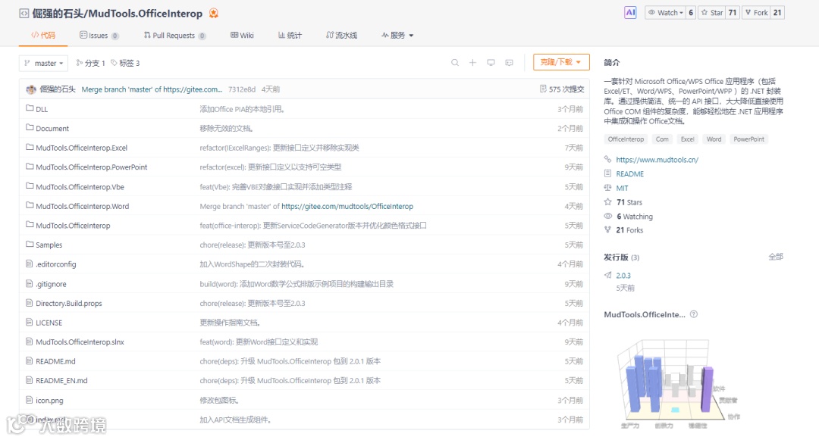Click the commits count icon
The height and width of the screenshot is (440, 819).
tap(543, 89)
